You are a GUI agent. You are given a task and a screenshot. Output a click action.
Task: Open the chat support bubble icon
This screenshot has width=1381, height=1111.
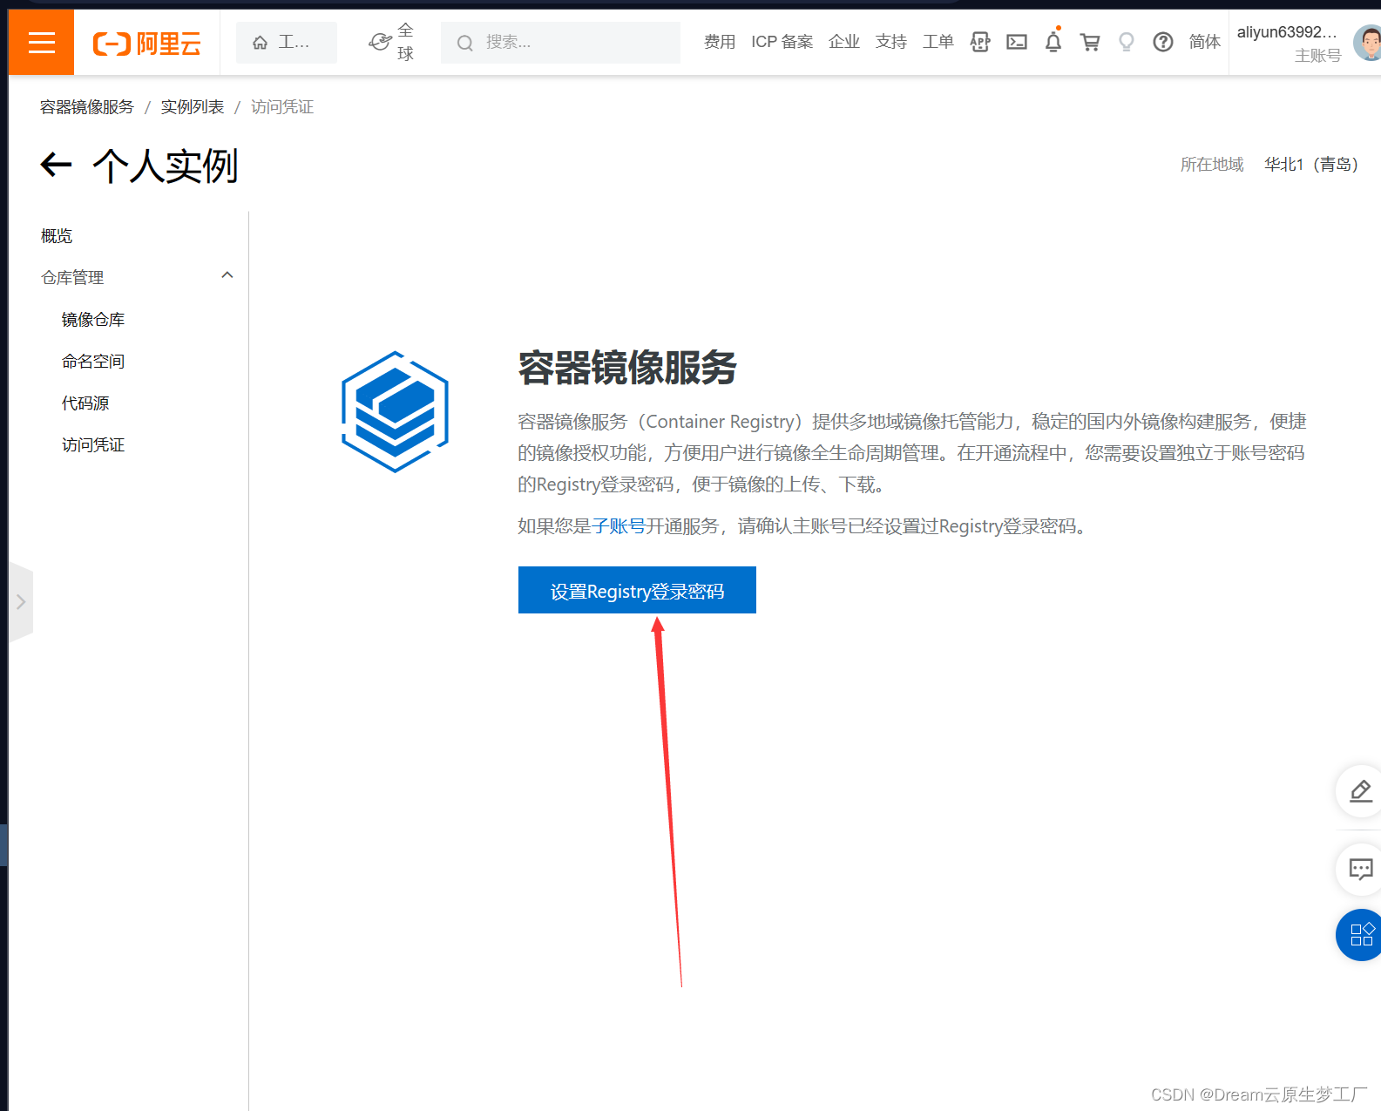click(x=1360, y=869)
